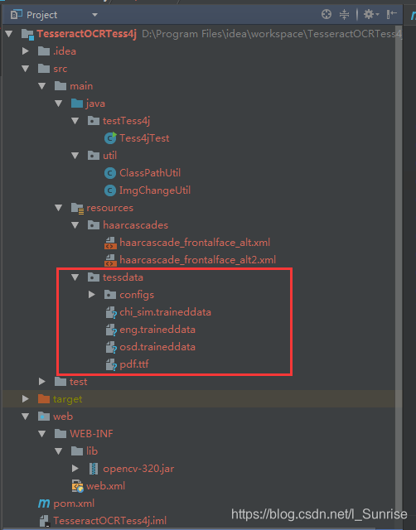Expand the test folder
This screenshot has height=530, width=416.
42,382
